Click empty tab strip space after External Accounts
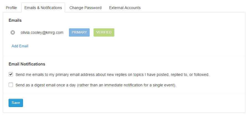Image resolution: width=248 pixels, height=115 pixels. [194, 8]
